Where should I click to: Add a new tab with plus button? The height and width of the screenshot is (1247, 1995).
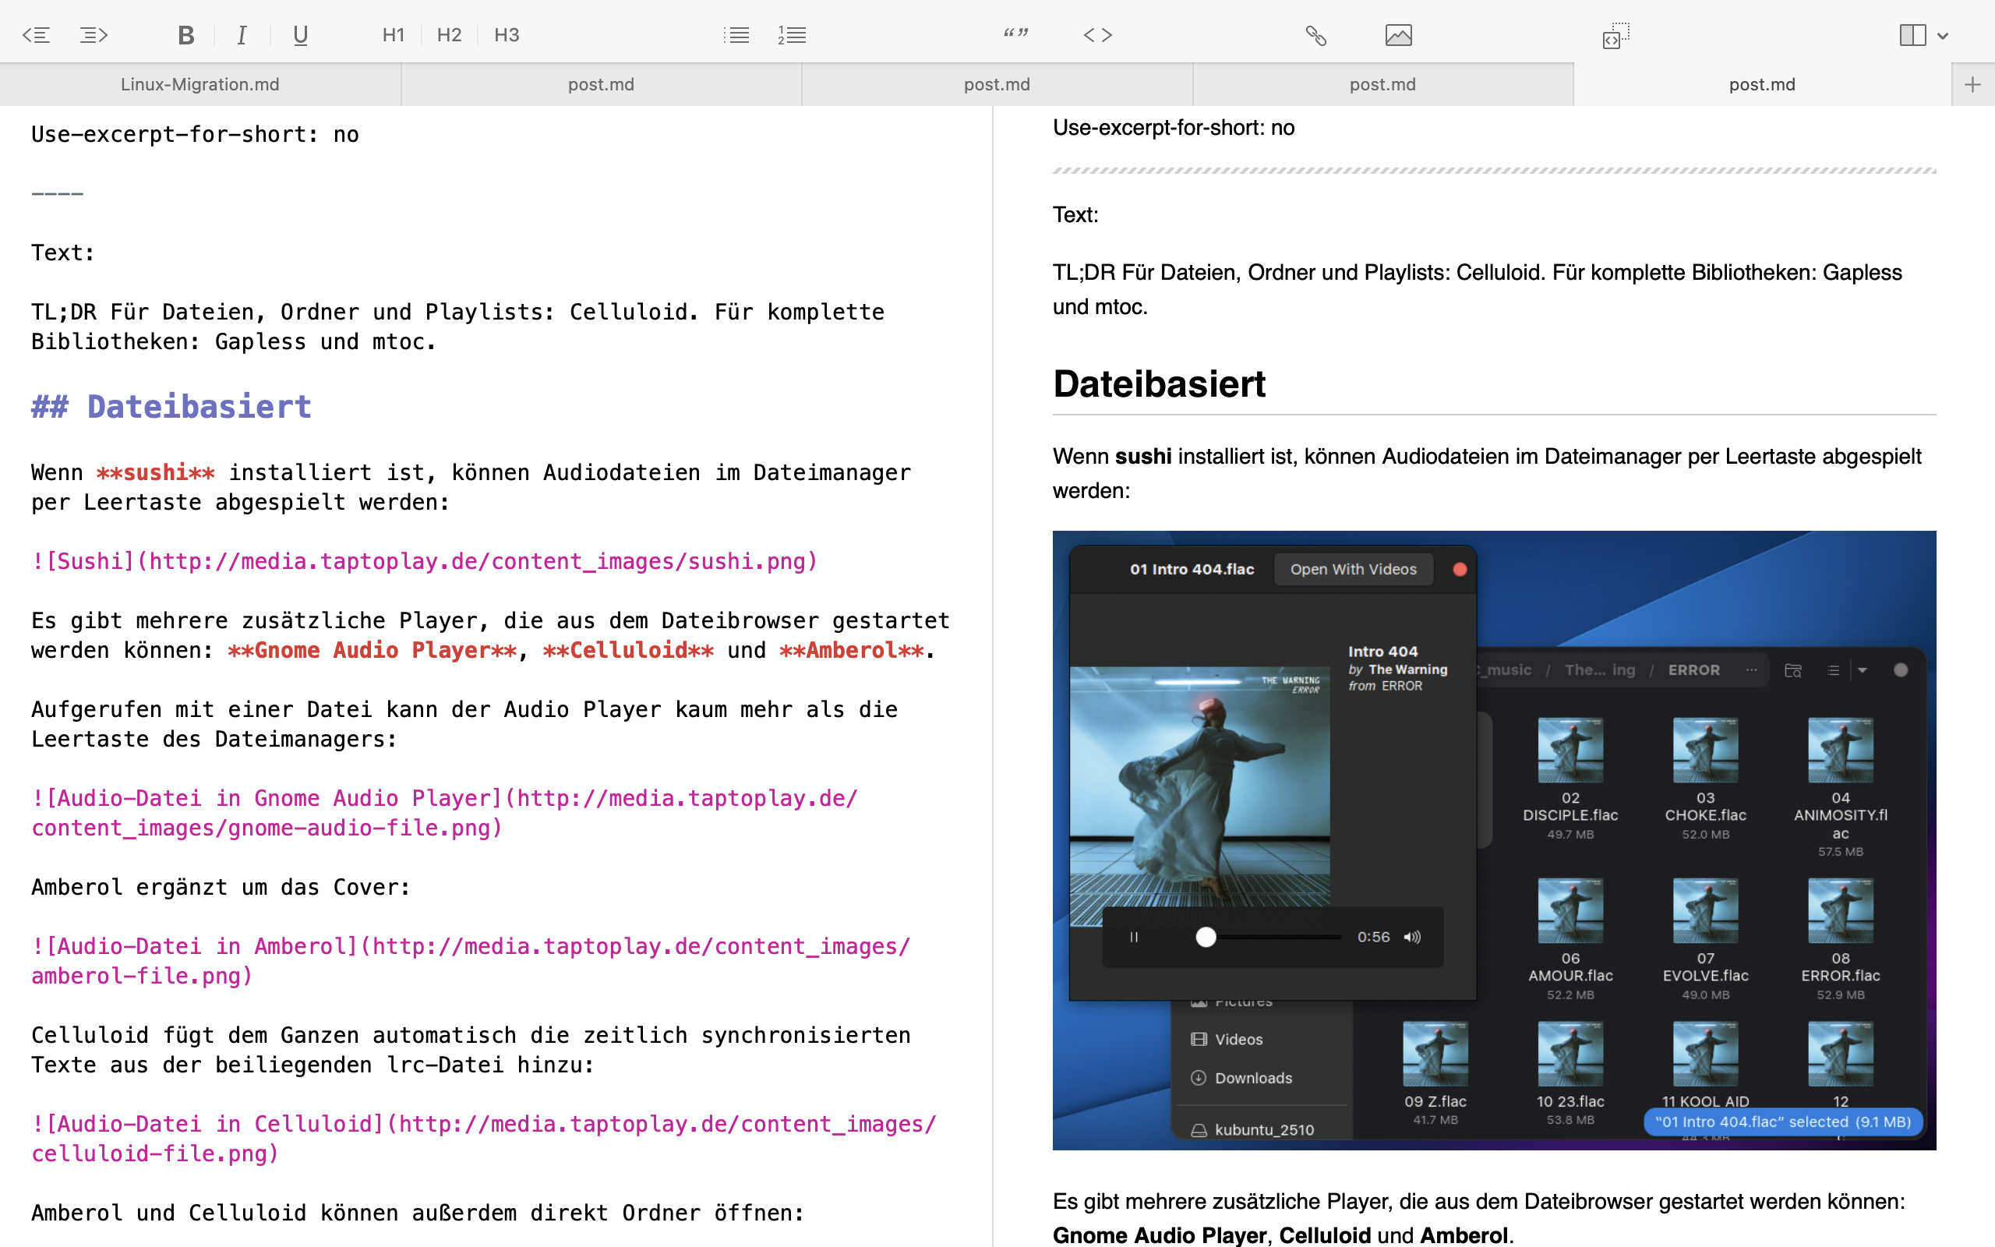1972,84
